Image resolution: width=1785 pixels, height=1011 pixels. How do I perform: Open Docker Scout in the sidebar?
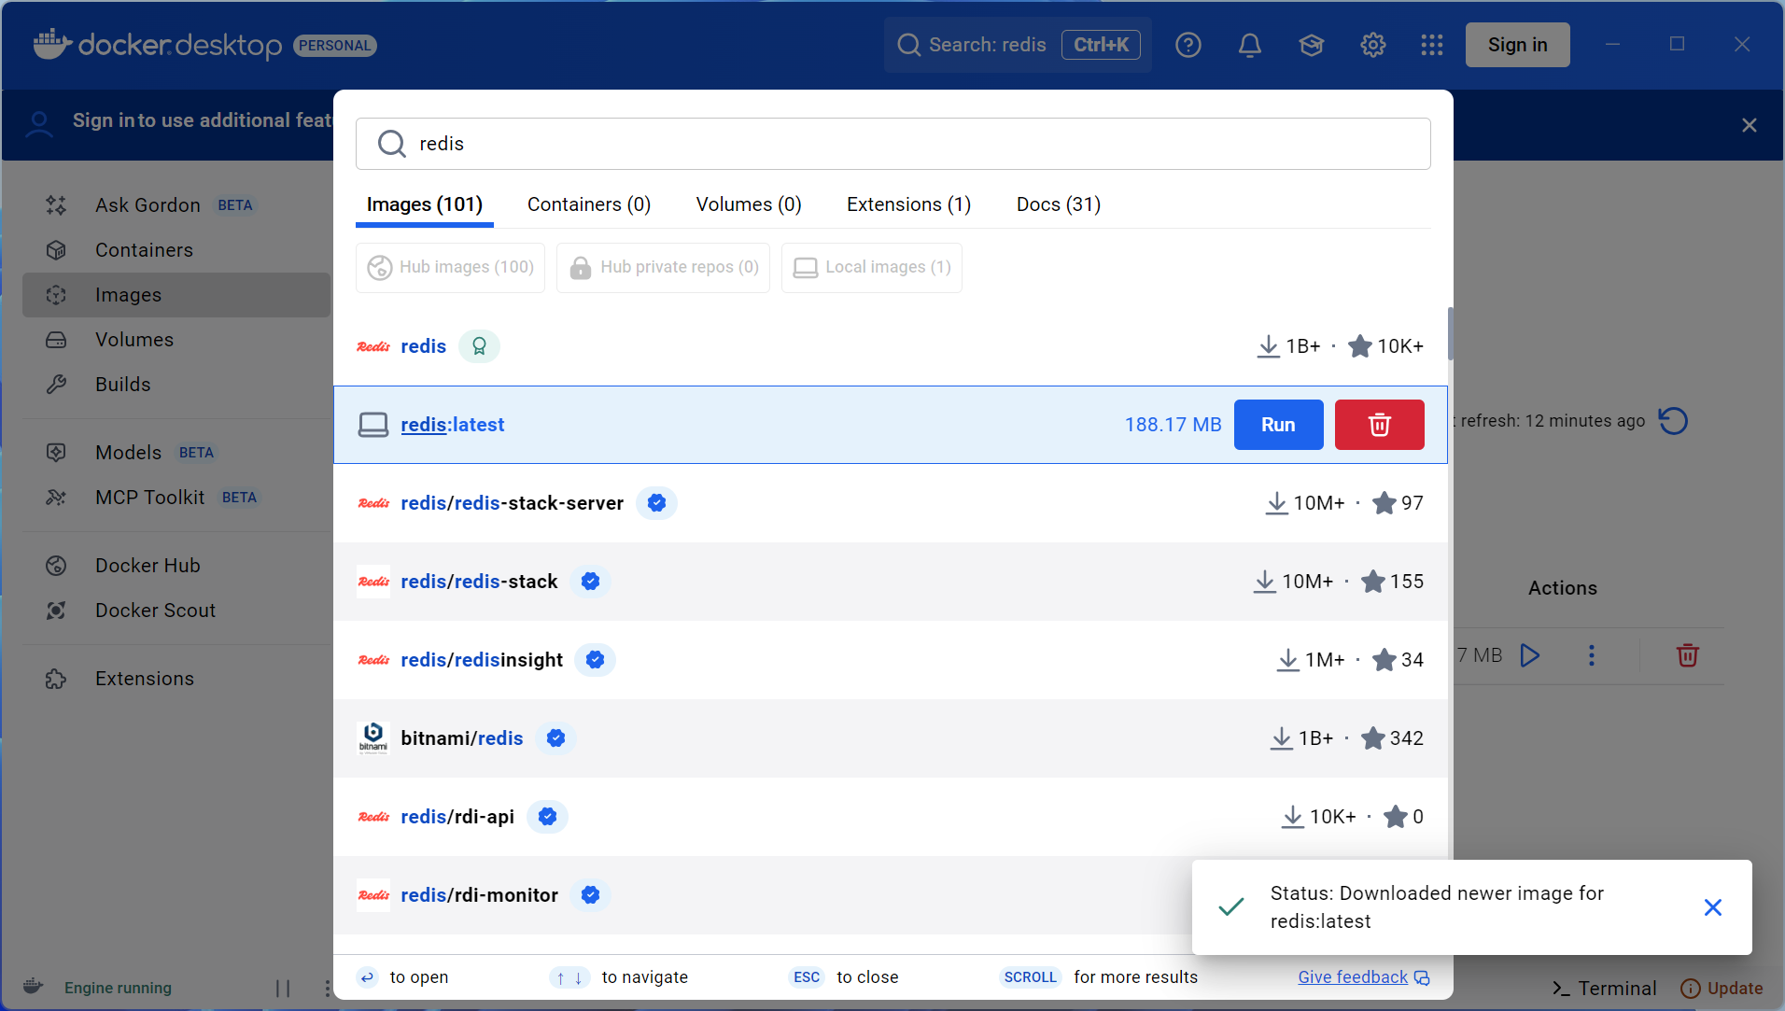[176, 611]
